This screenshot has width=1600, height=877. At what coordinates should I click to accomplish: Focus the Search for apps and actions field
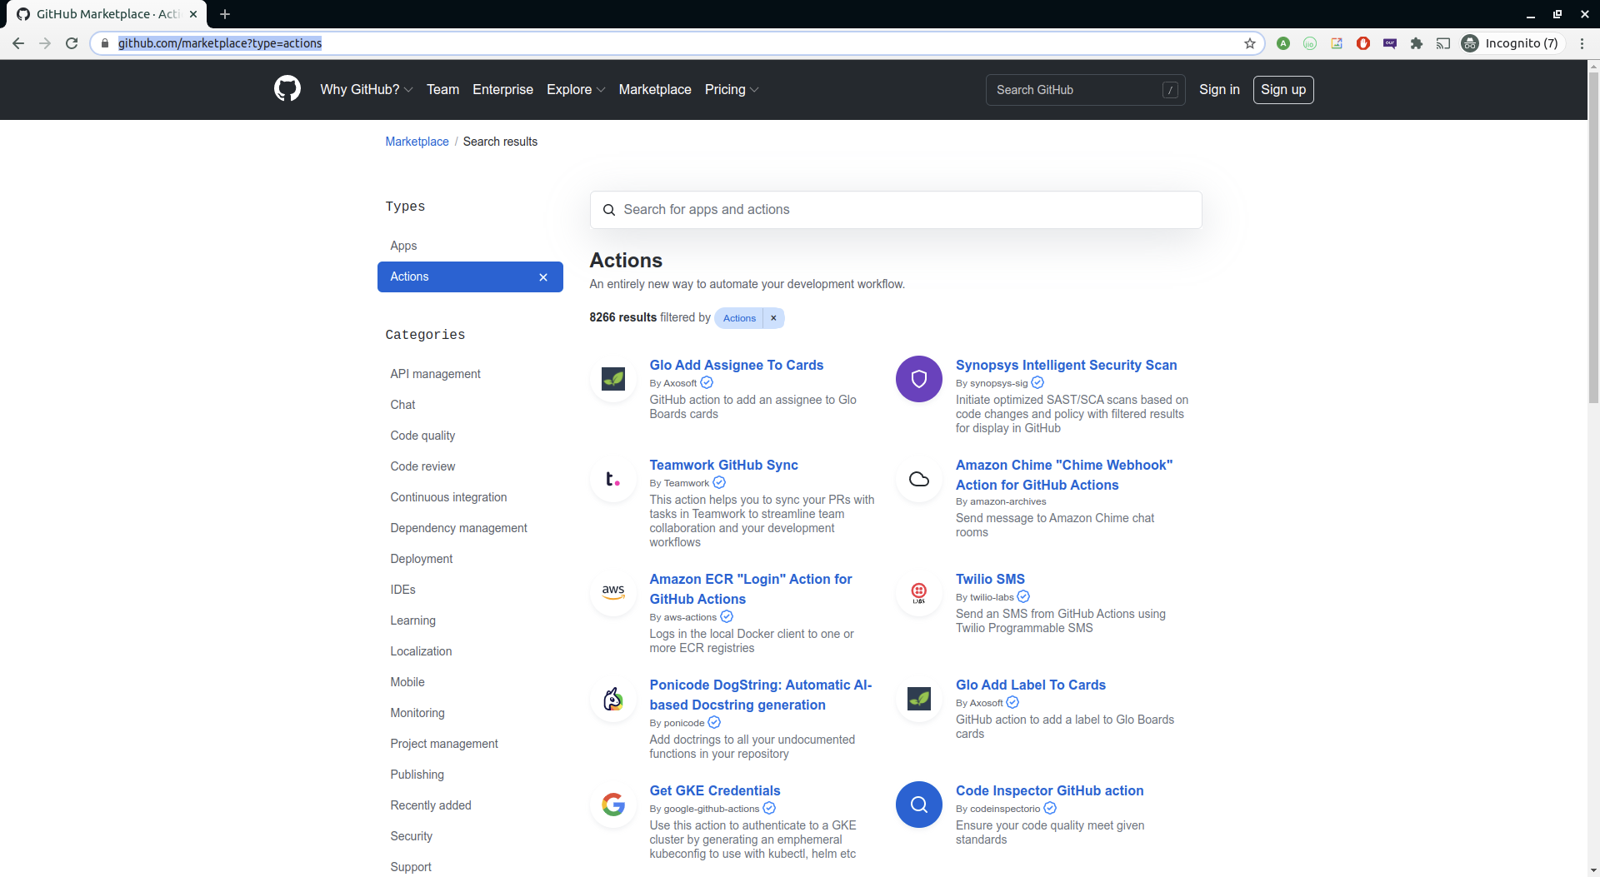[896, 210]
